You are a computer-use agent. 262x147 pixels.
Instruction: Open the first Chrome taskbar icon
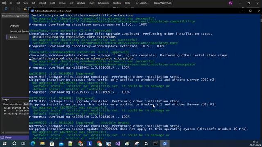tap(80, 143)
